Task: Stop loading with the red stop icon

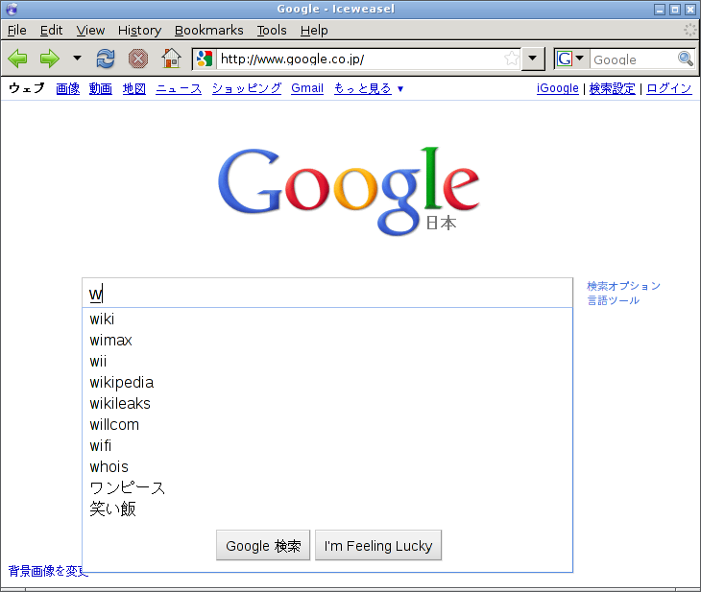Action: [x=138, y=59]
